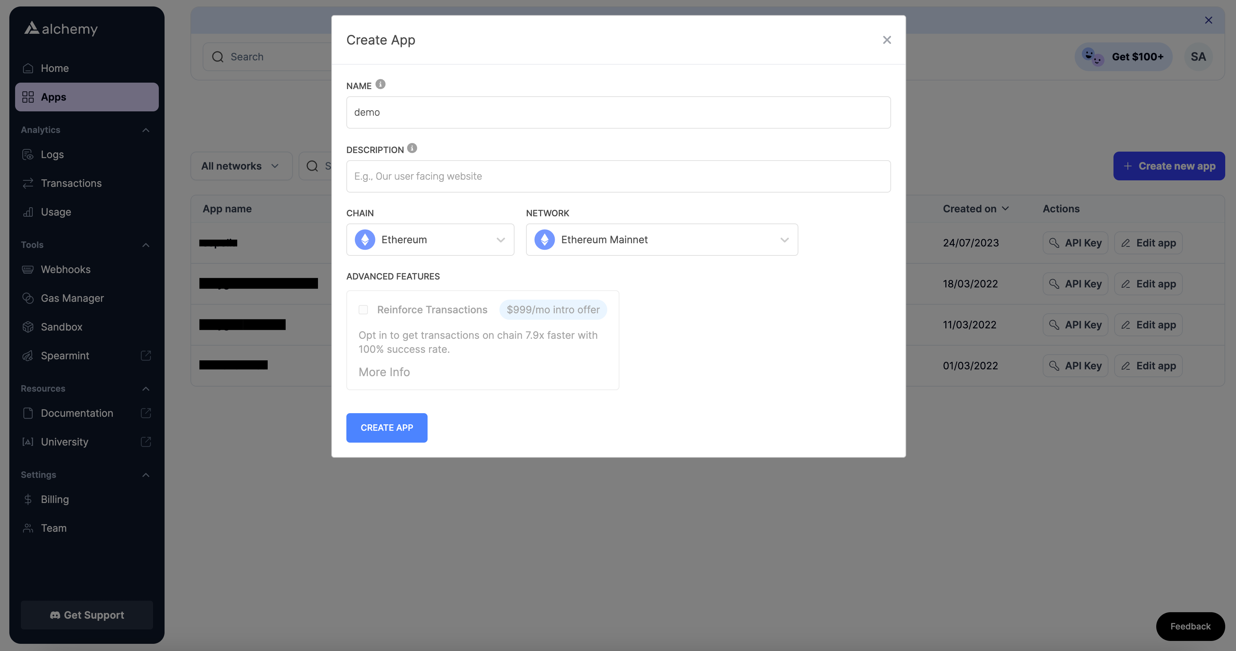Click the CREATE APP button
Screen dimensions: 1236x651
[x=387, y=428]
